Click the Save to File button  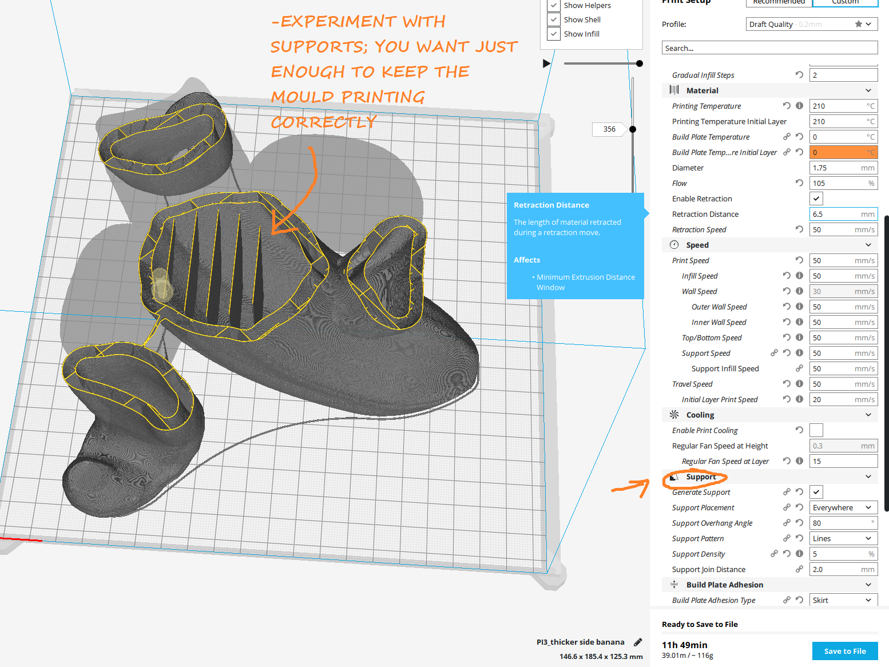point(845,651)
